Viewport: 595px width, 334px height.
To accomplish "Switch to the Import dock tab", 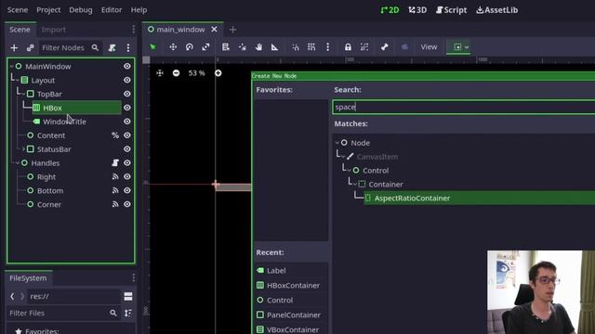I will pos(54,30).
